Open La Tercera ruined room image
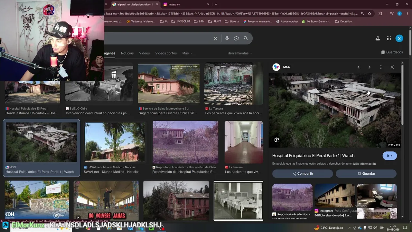412x232 pixels. [x=234, y=84]
